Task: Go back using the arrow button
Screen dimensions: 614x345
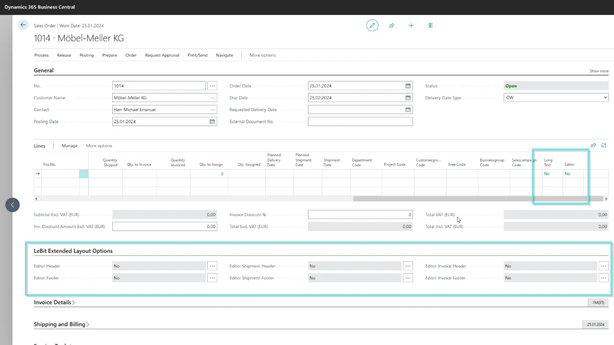Action: click(23, 25)
